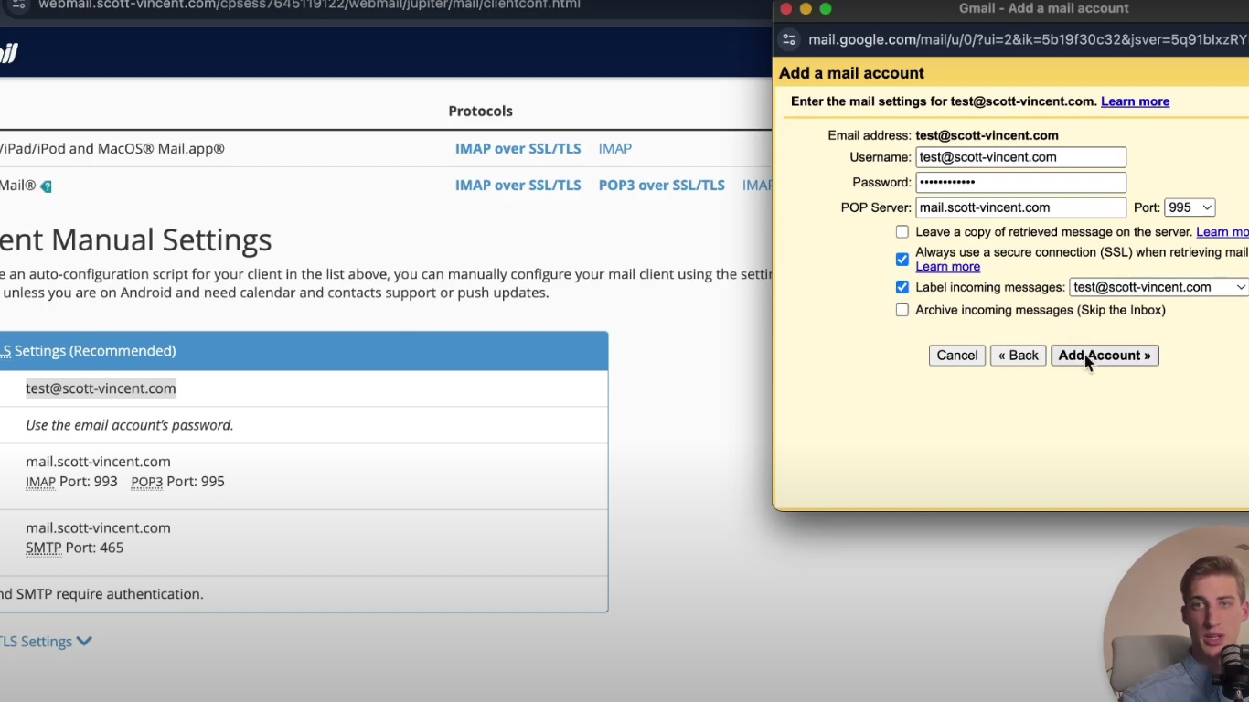
Task: Click the Password input field
Action: 1020,182
